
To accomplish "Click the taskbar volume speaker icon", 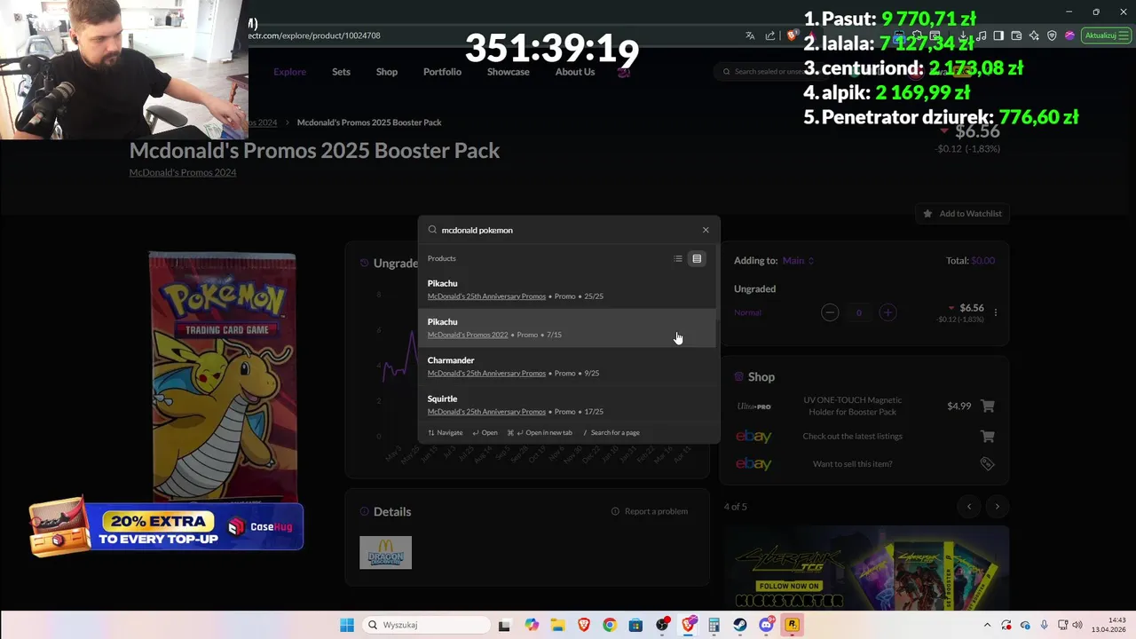I will click(x=1077, y=625).
